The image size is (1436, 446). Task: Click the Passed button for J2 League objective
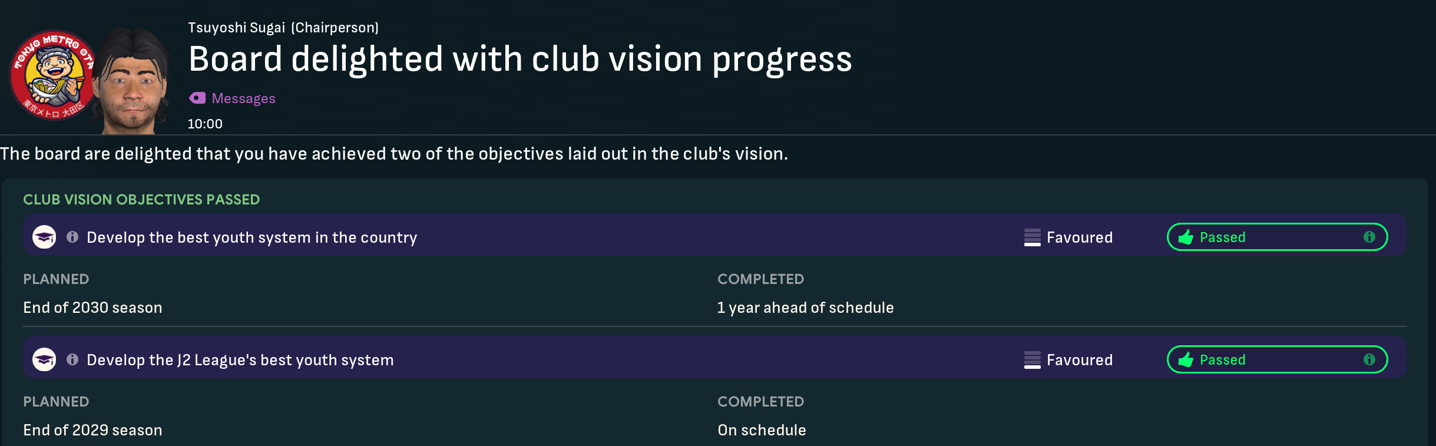point(1276,359)
